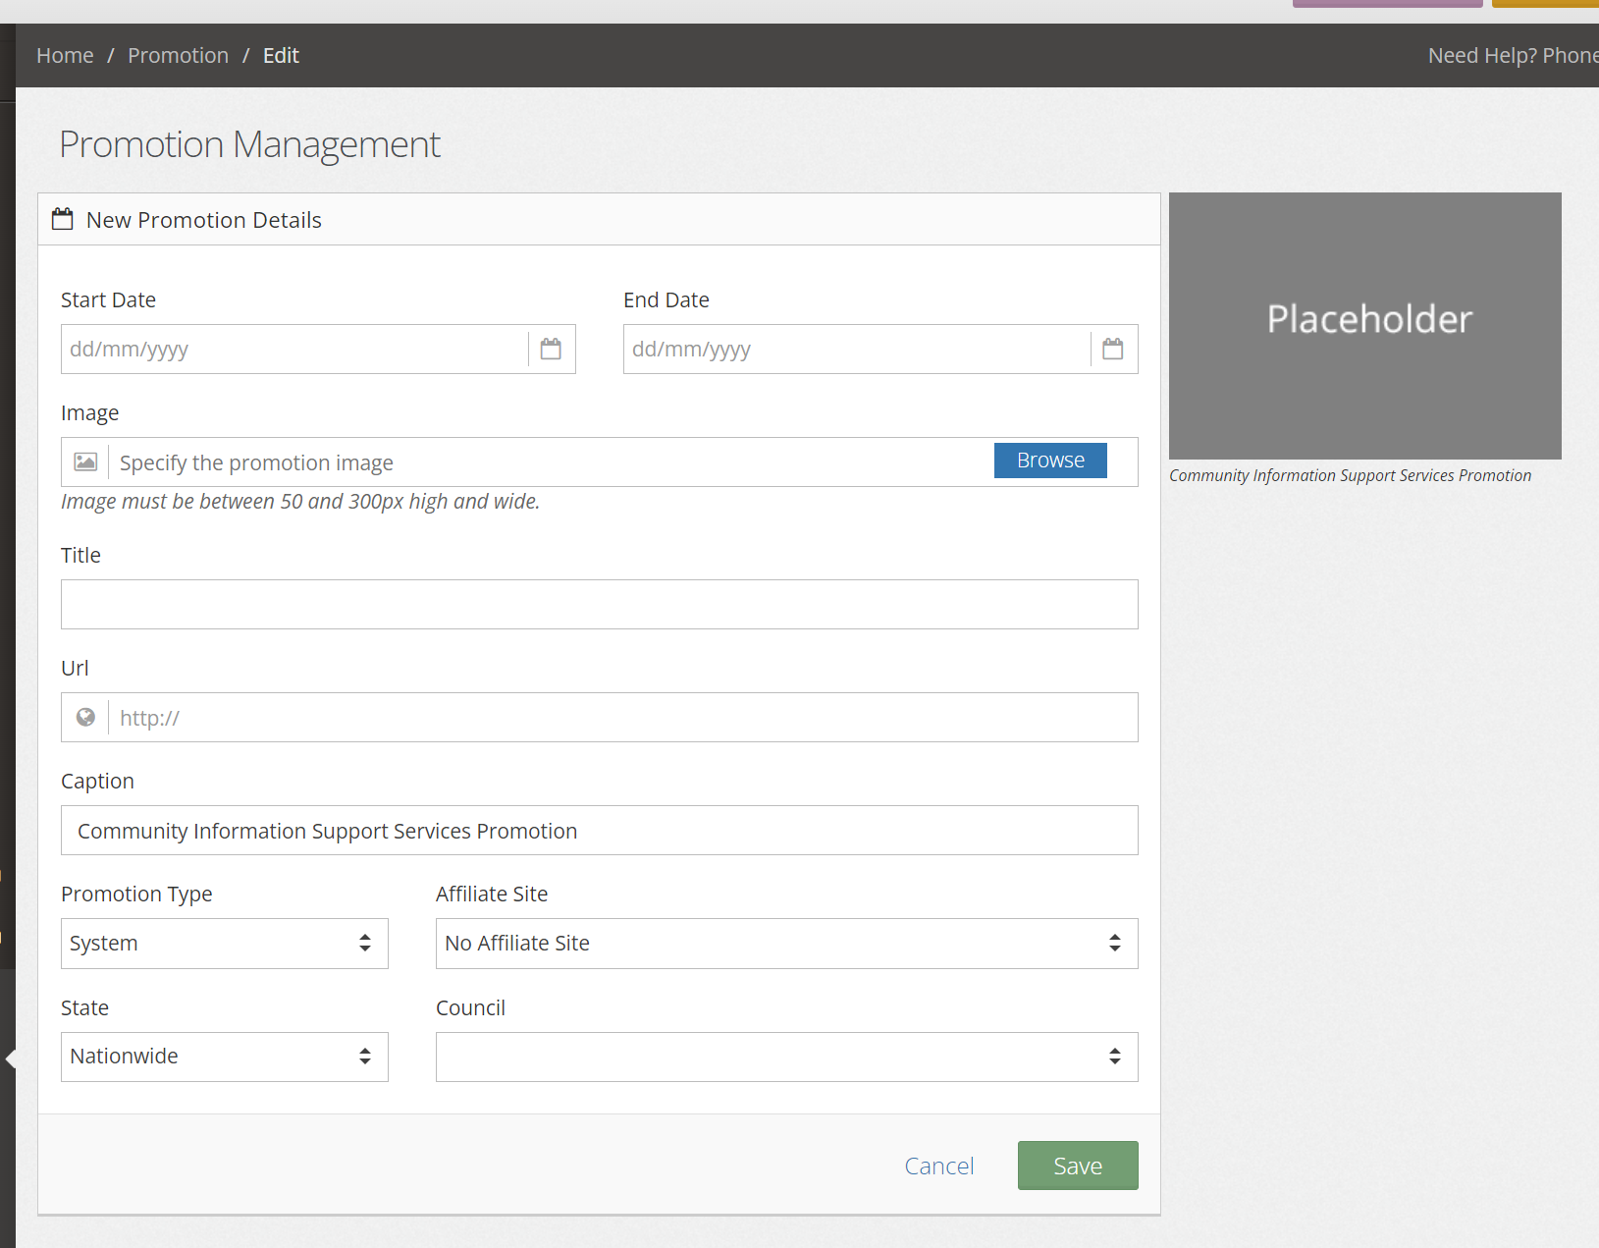The width and height of the screenshot is (1599, 1248).
Task: Click the New Promotion Details panel title
Action: tap(204, 220)
